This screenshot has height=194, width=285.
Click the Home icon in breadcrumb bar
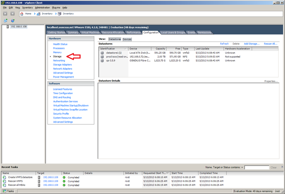[22, 14]
